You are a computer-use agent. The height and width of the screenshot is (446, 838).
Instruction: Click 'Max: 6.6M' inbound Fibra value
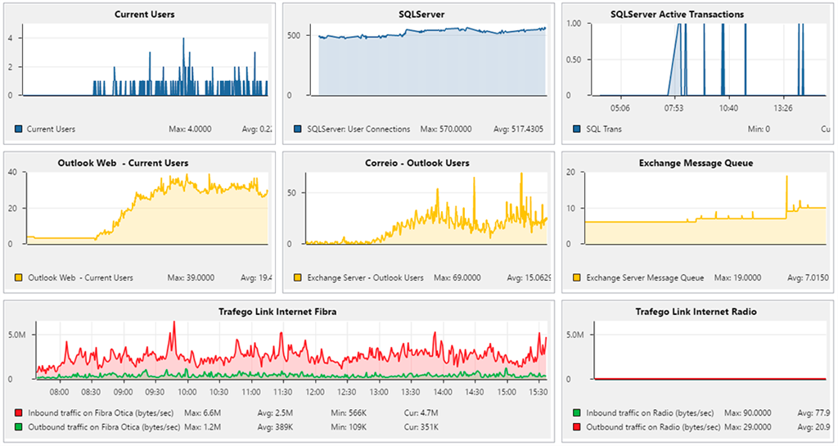point(202,413)
